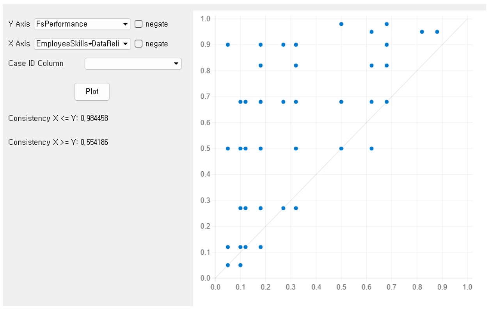The image size is (490, 311).
Task: Click the Consistency X >= Y result text
Action: [x=58, y=142]
